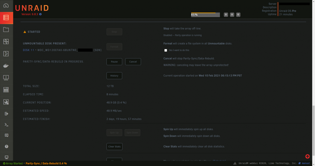Click the blue info icon beside Version 6.8.3

(x=40, y=14)
